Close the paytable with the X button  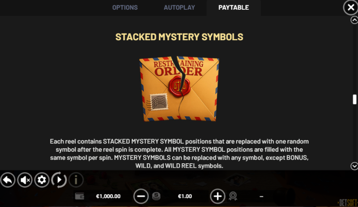[351, 8]
